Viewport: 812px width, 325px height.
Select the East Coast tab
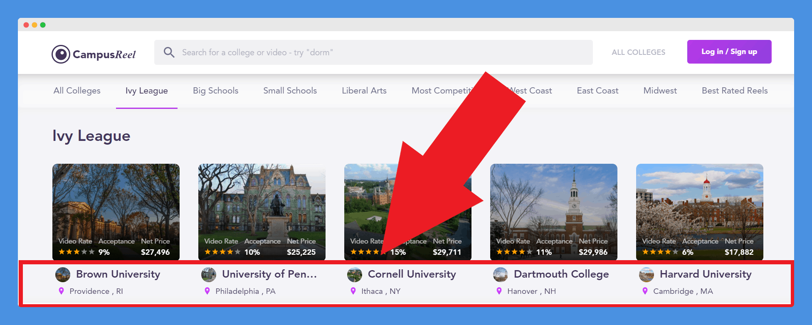pos(597,91)
